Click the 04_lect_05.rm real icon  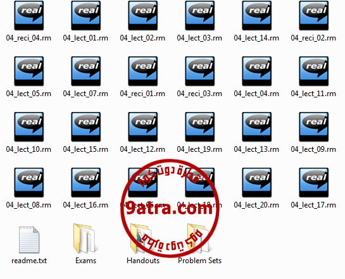pyautogui.click(x=29, y=71)
